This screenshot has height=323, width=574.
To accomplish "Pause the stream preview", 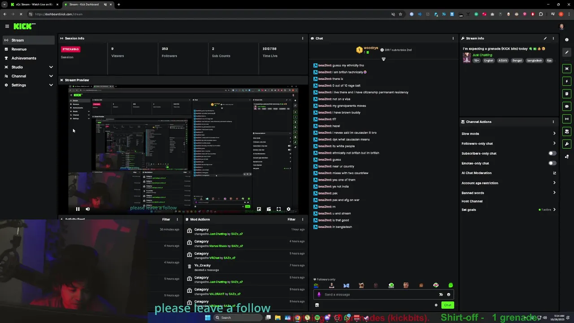I will (x=78, y=209).
